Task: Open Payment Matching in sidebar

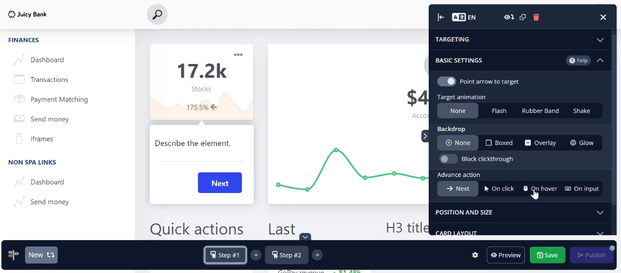Action: click(x=59, y=99)
